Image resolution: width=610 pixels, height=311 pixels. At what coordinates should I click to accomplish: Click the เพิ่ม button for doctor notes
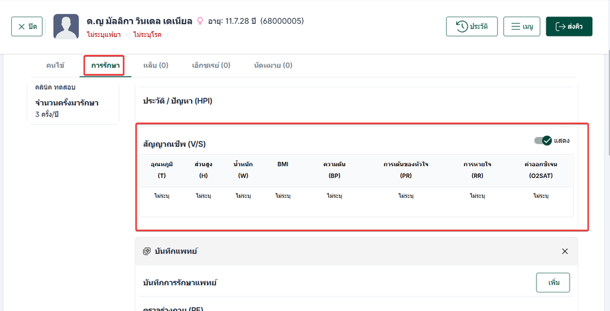[553, 283]
